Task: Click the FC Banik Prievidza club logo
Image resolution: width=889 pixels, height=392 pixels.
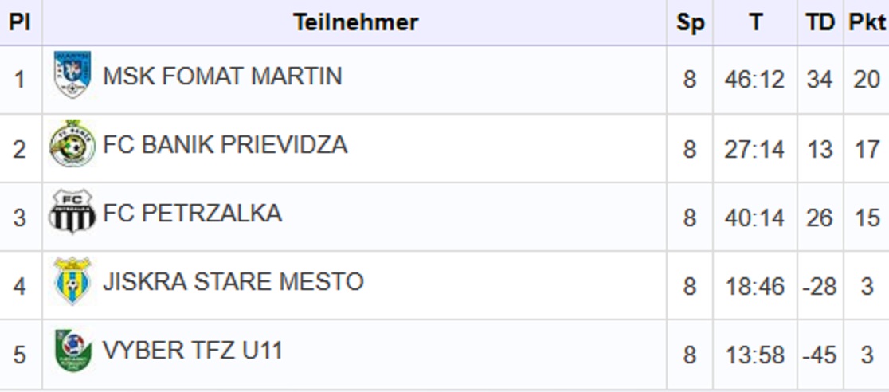Action: tap(72, 143)
